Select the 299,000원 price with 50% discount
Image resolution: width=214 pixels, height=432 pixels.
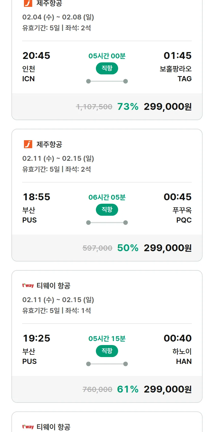point(167,248)
